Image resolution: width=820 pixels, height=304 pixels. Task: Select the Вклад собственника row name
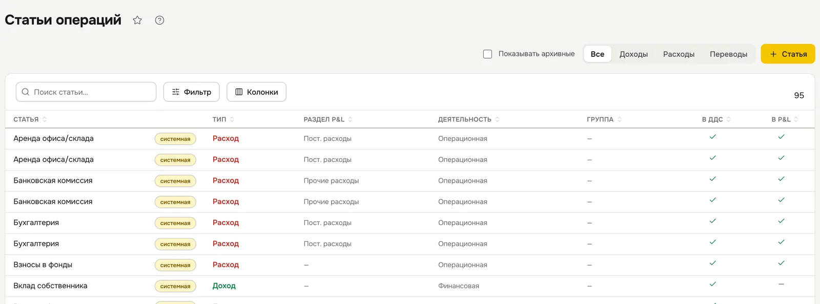tap(50, 286)
